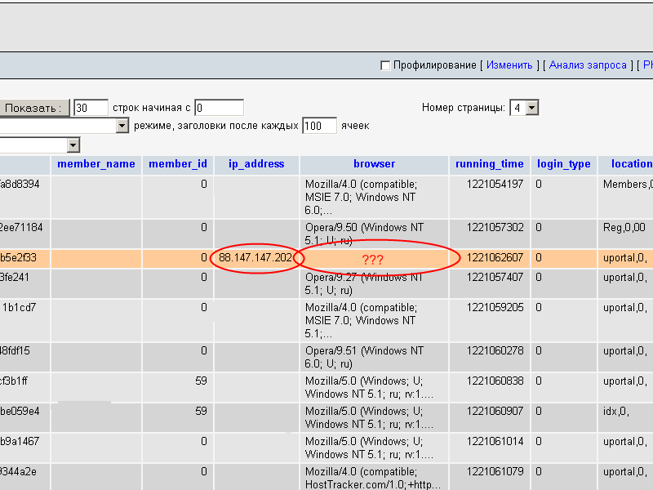The height and width of the screenshot is (490, 653).
Task: Click the starting row field containing 0
Action: 219,108
